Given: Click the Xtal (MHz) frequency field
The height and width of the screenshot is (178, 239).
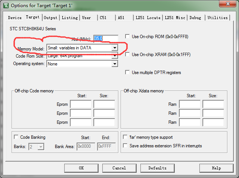Looking at the screenshot, I should click(106, 39).
